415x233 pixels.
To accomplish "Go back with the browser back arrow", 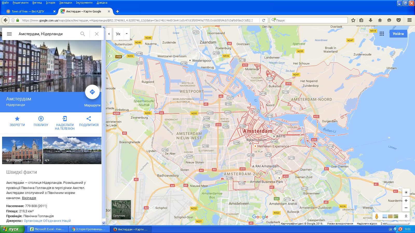I will coord(5,20).
